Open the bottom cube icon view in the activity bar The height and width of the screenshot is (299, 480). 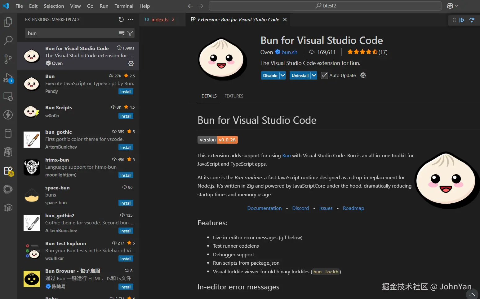point(8,208)
